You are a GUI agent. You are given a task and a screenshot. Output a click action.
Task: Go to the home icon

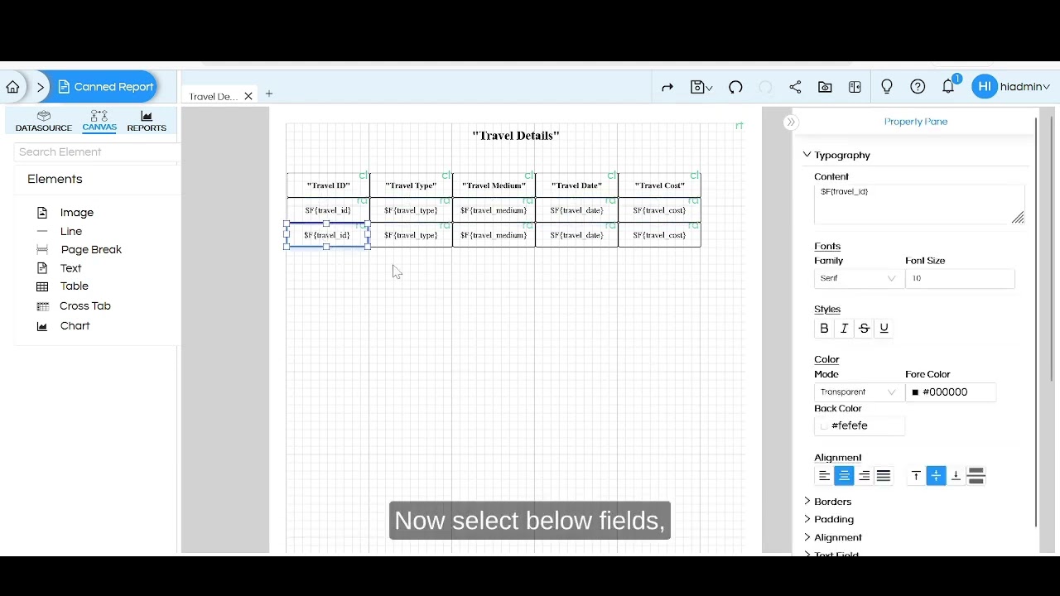[x=12, y=87]
